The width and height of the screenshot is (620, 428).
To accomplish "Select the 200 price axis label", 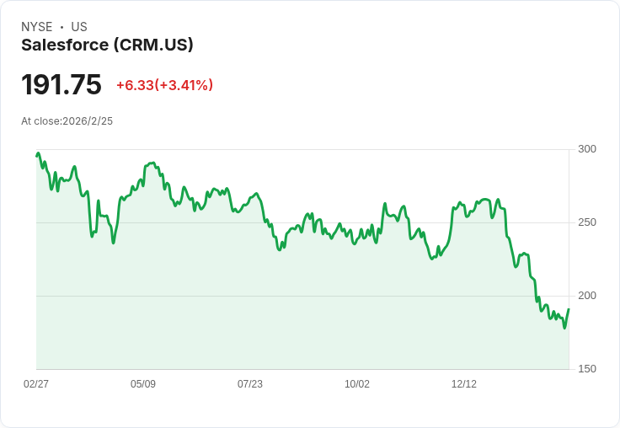I will click(587, 296).
